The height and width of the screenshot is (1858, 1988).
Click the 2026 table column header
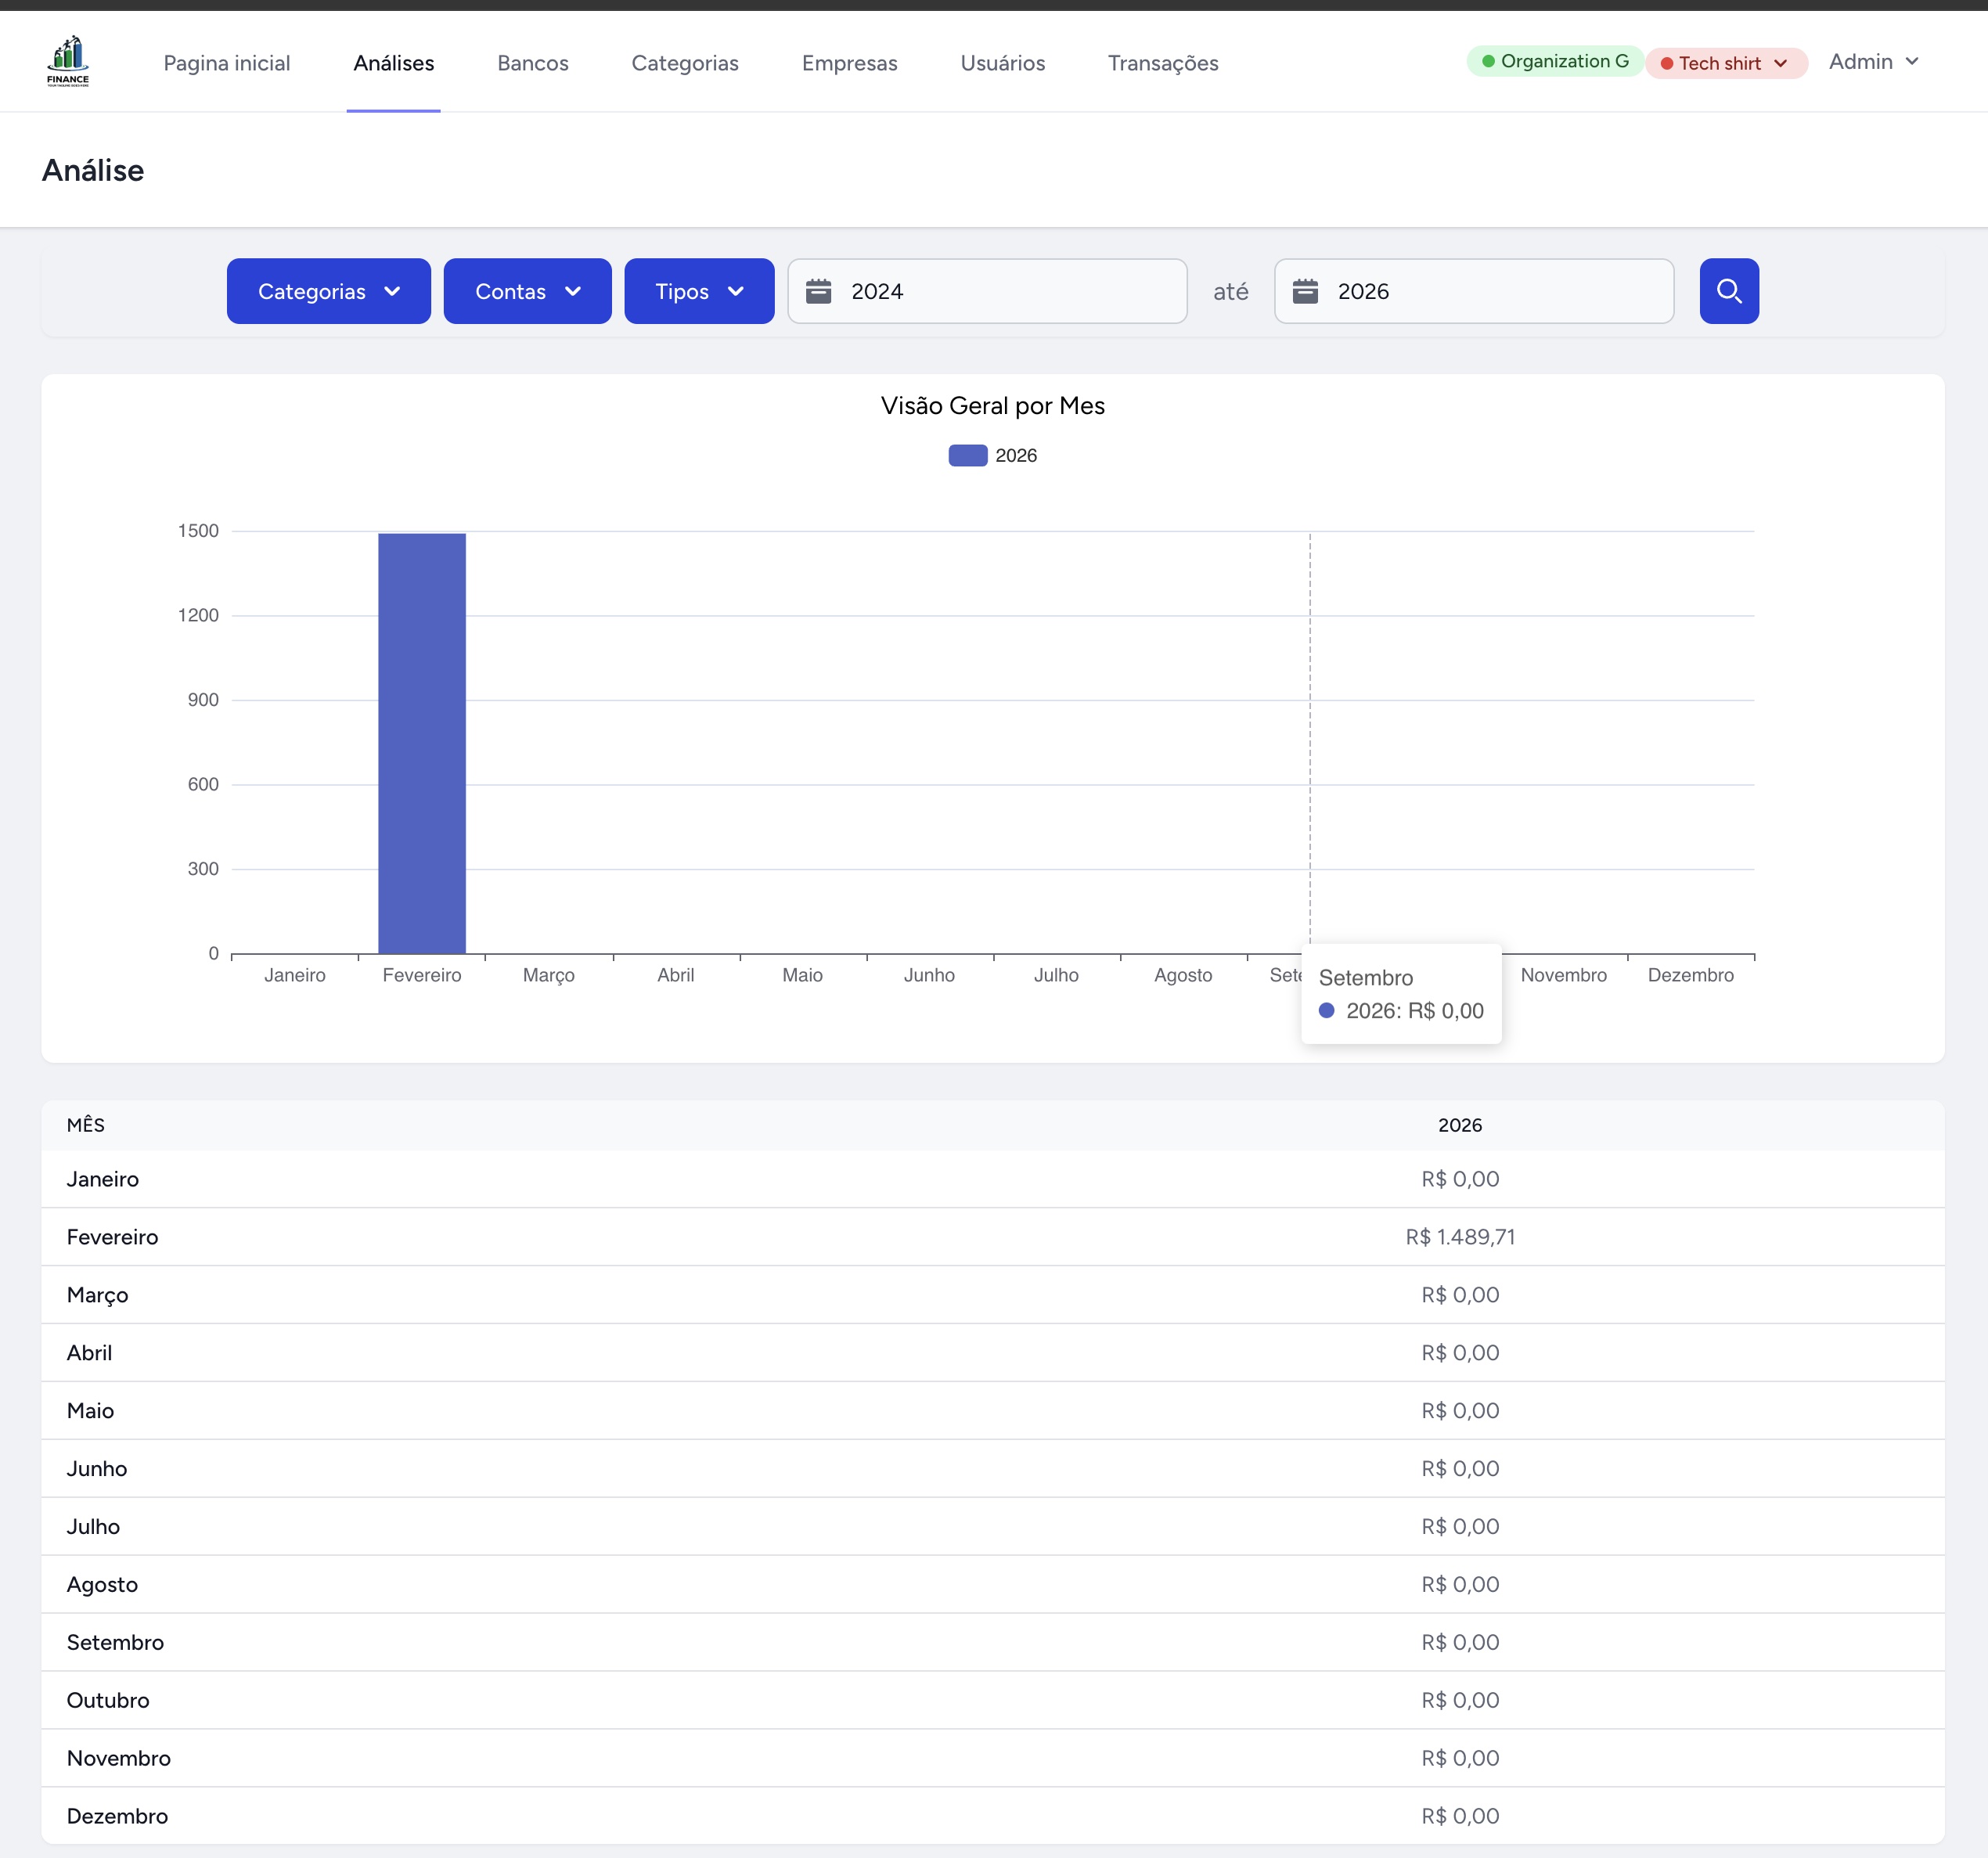(x=1460, y=1126)
